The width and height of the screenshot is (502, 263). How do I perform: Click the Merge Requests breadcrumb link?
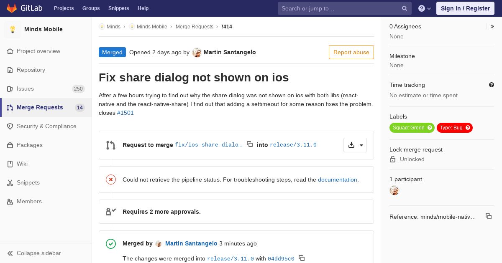click(195, 26)
